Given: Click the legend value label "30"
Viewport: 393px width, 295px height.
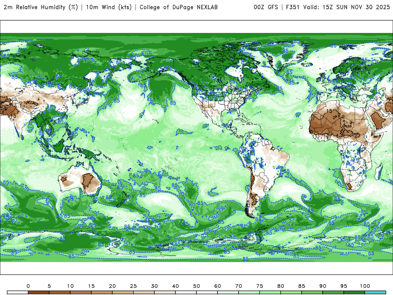Looking at the screenshot, I should 154,286.
